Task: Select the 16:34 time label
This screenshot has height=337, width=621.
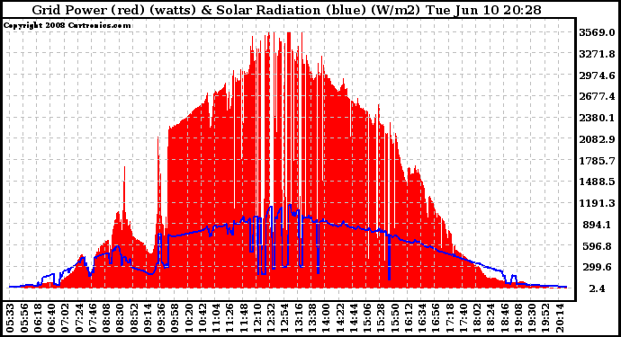Action: click(x=422, y=318)
